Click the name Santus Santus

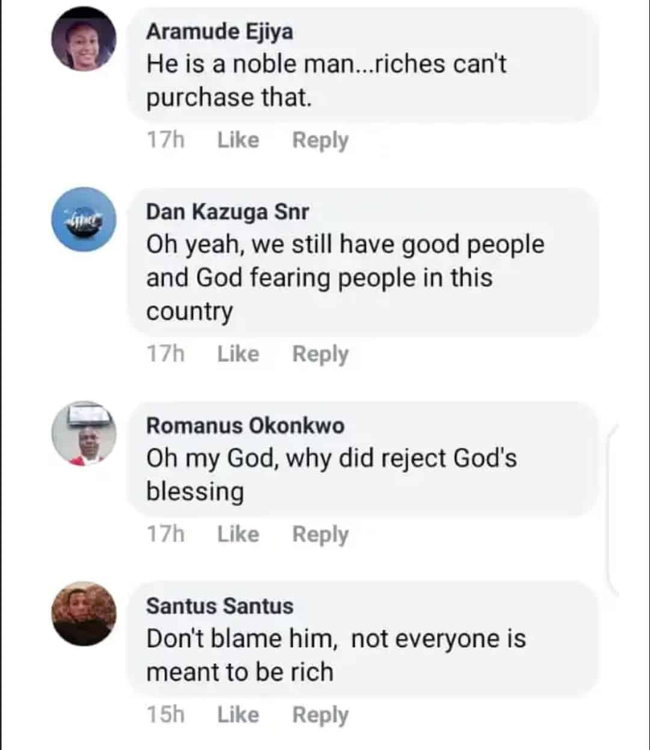219,606
